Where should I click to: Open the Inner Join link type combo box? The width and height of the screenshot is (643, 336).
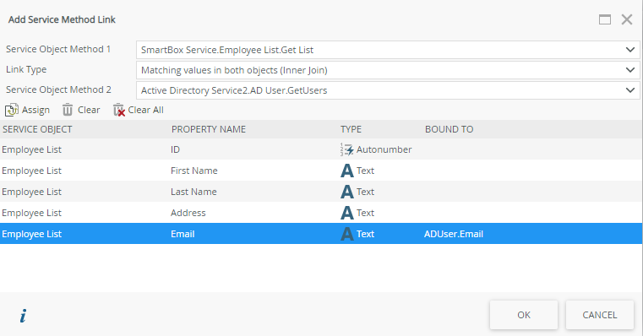[388, 70]
